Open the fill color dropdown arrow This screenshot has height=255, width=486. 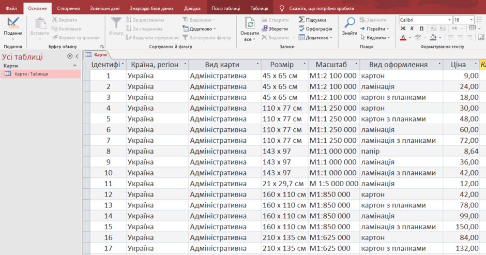pos(440,38)
